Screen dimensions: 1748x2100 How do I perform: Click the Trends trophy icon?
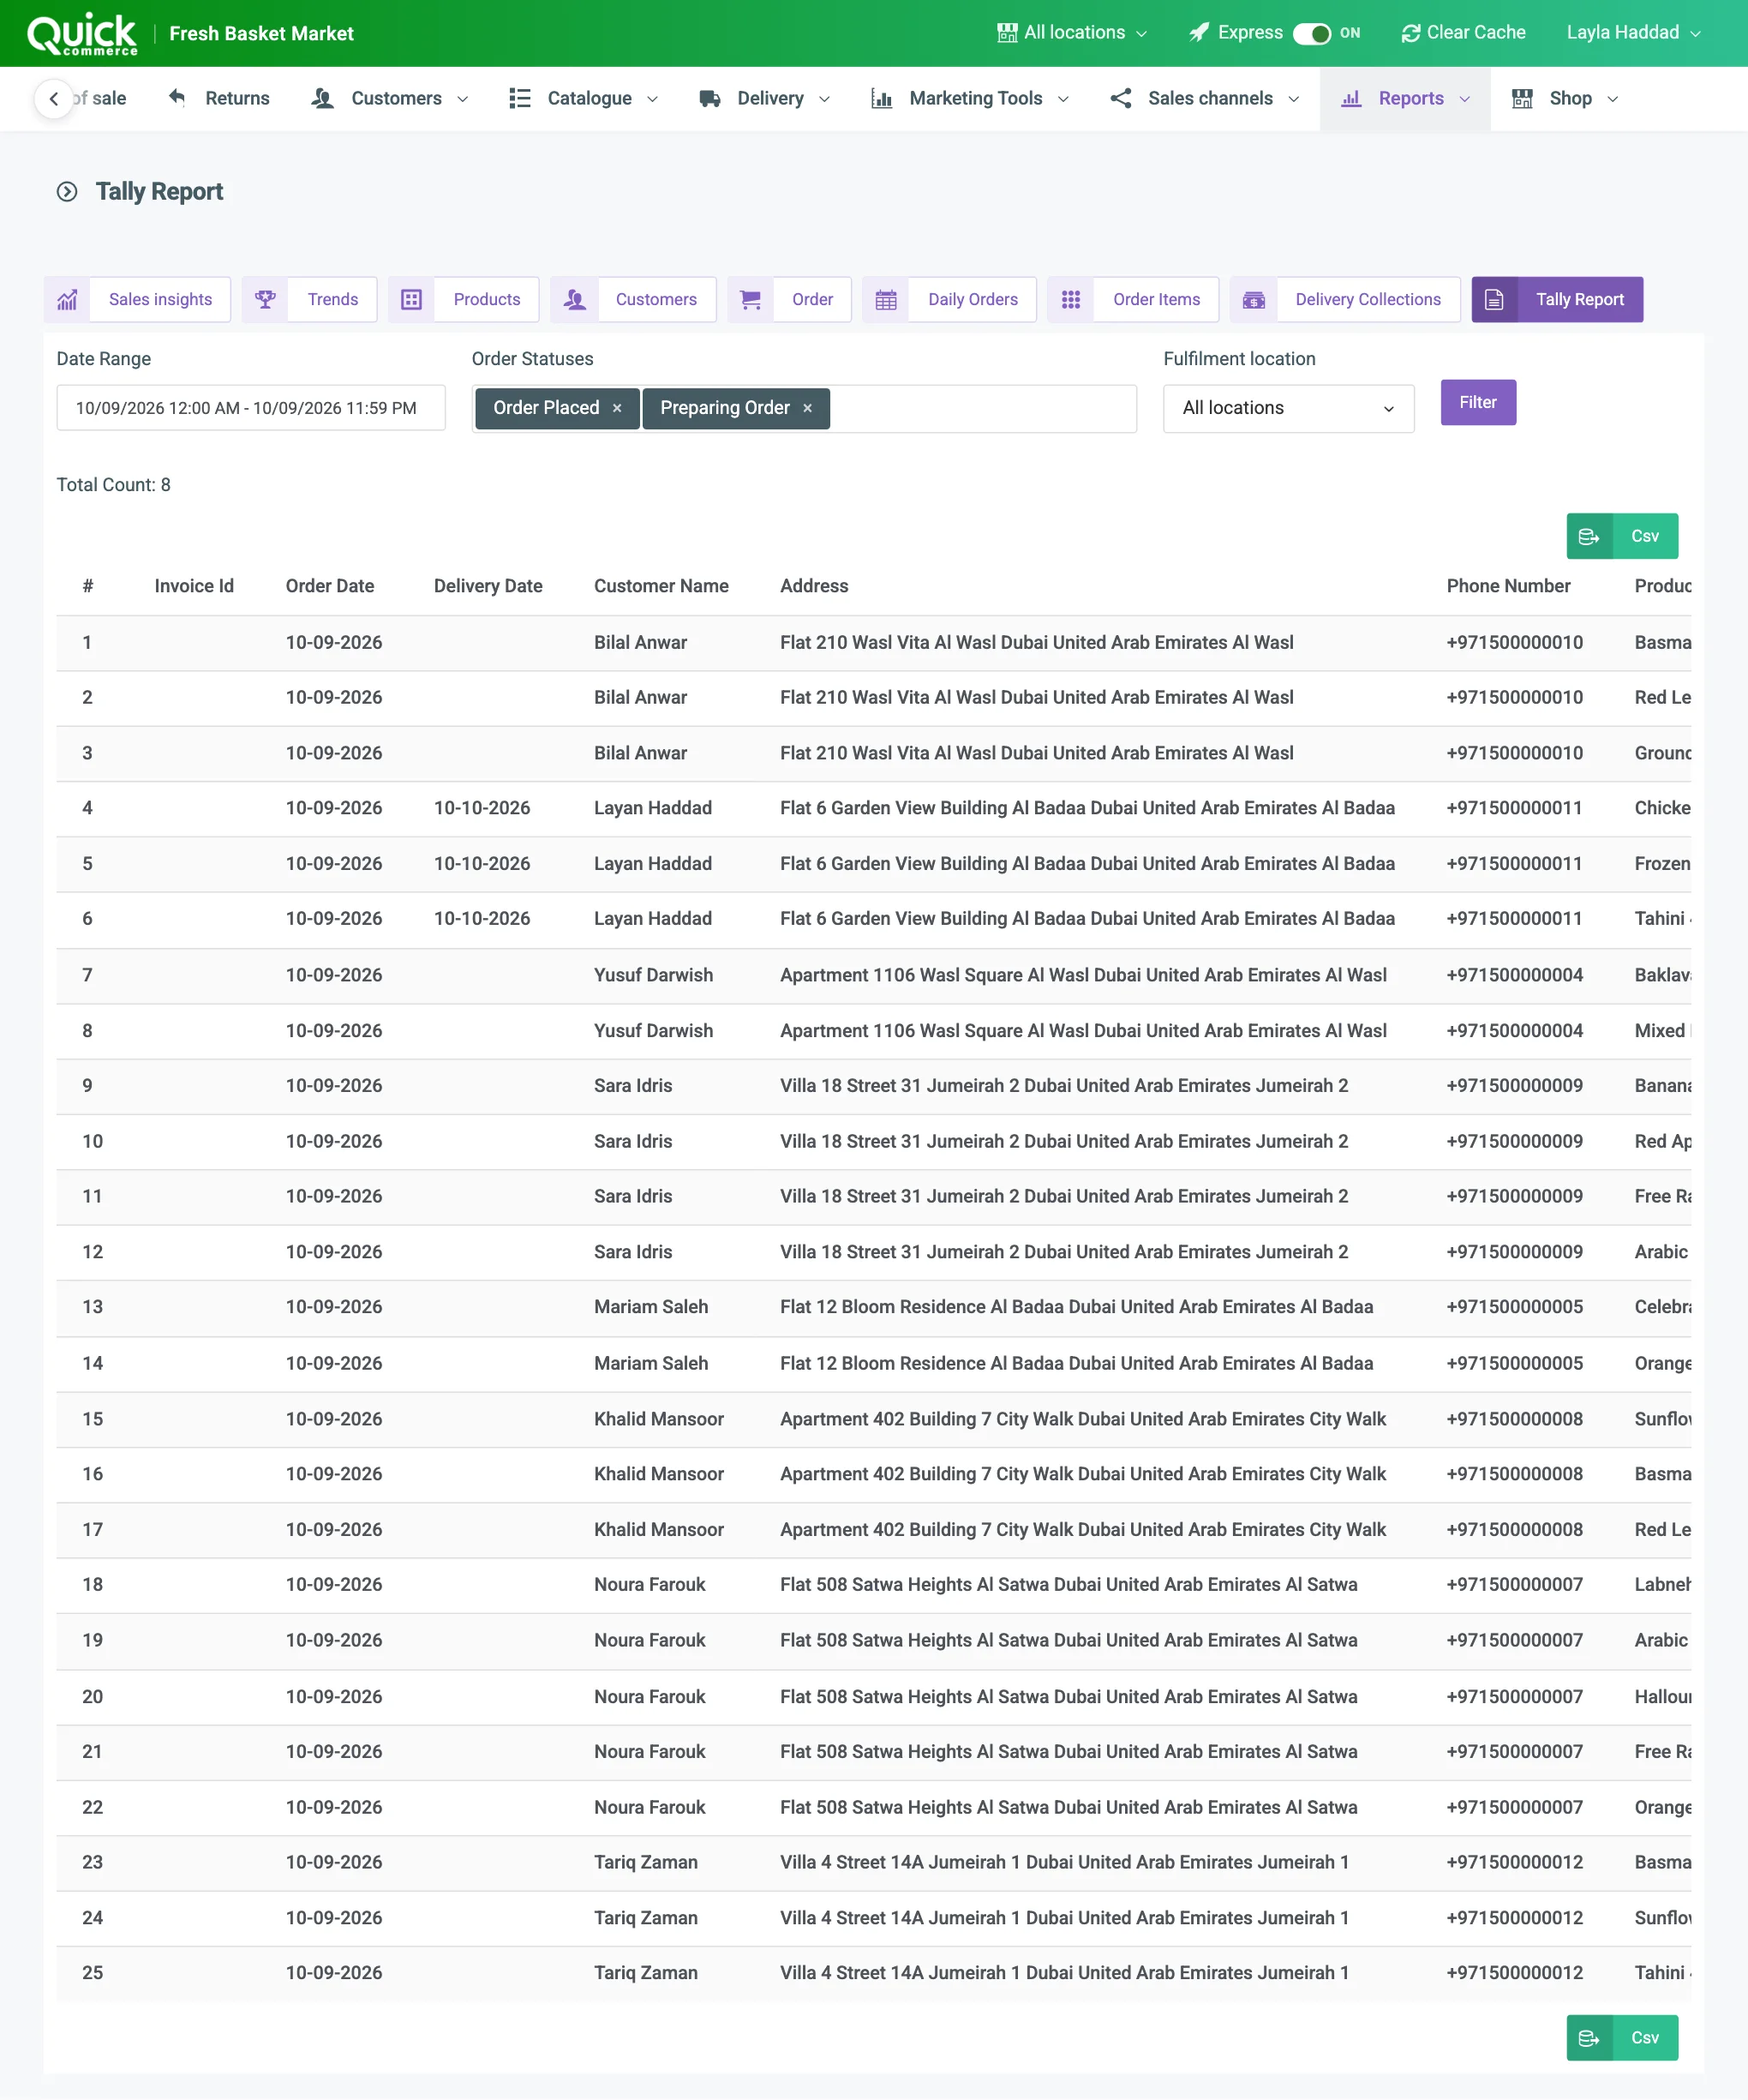tap(265, 299)
